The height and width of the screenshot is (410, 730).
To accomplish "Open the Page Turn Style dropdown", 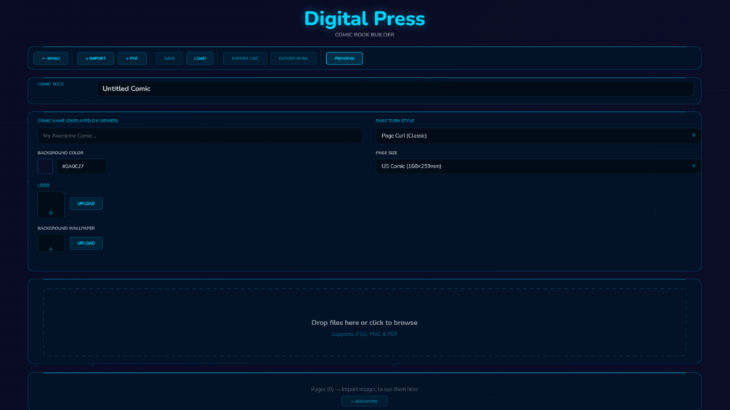I will pyautogui.click(x=538, y=136).
